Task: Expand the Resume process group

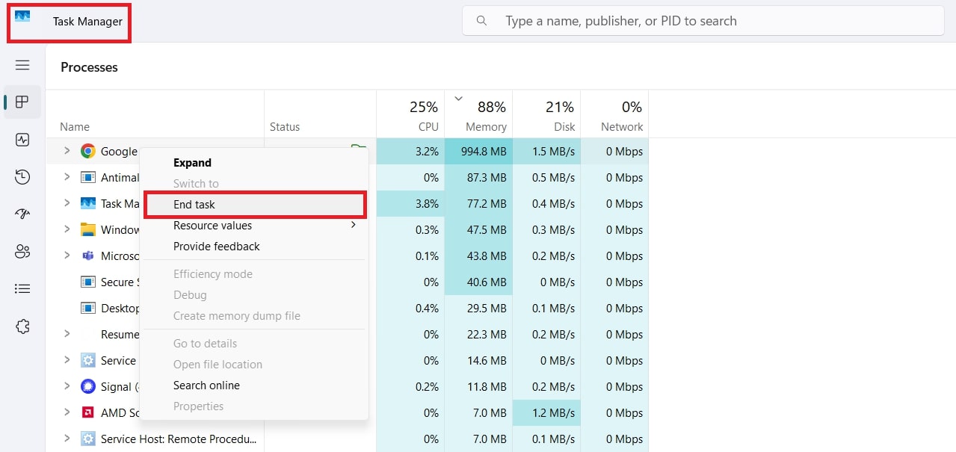Action: 67,334
